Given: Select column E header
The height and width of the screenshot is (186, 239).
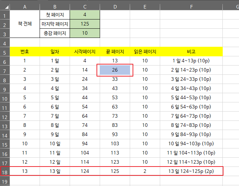Looking at the screenshot, I should [x=145, y=7].
